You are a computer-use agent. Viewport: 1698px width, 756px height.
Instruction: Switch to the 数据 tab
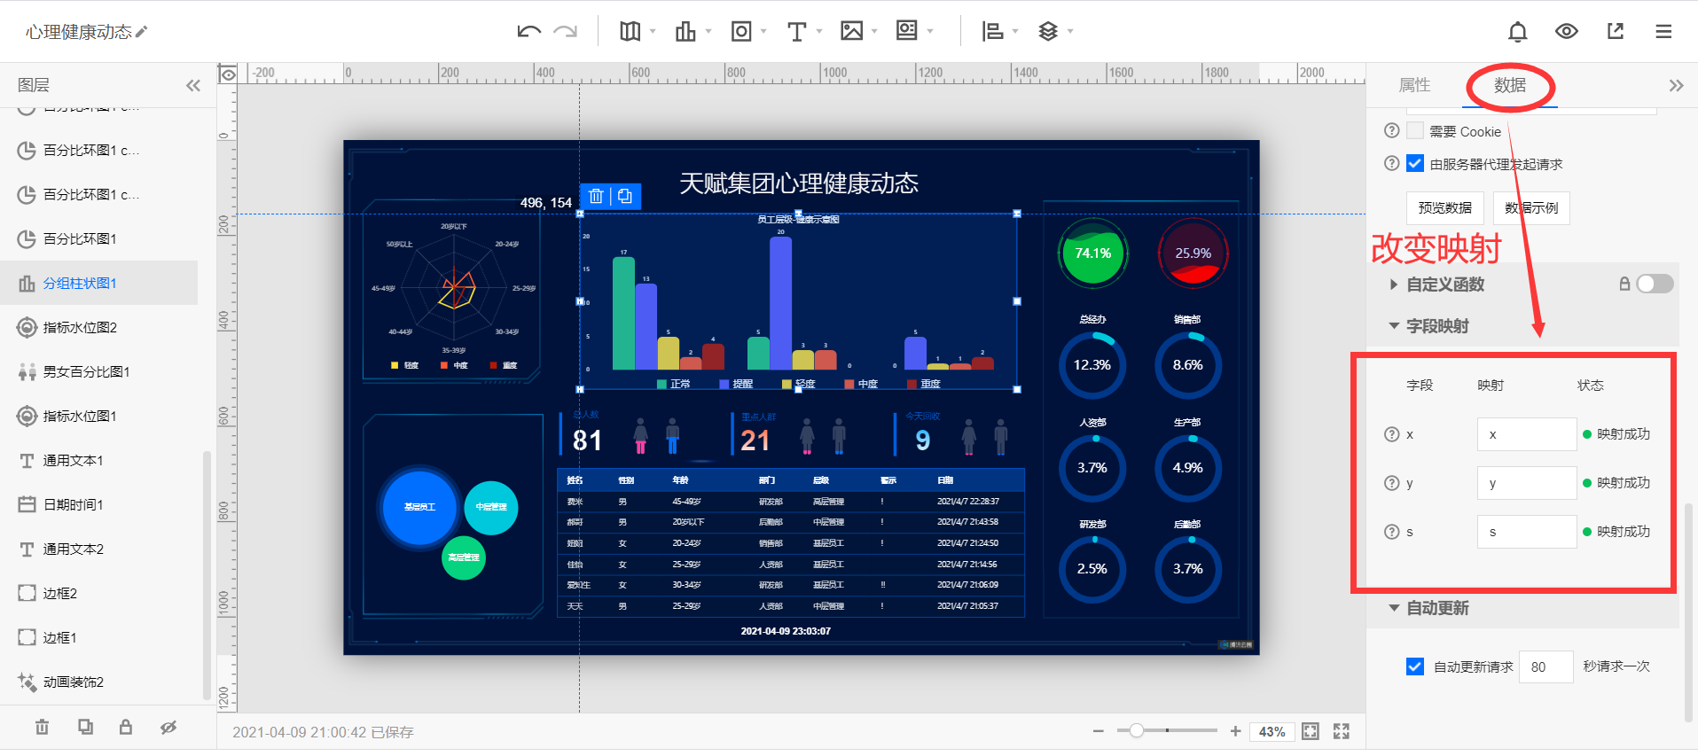(1510, 85)
